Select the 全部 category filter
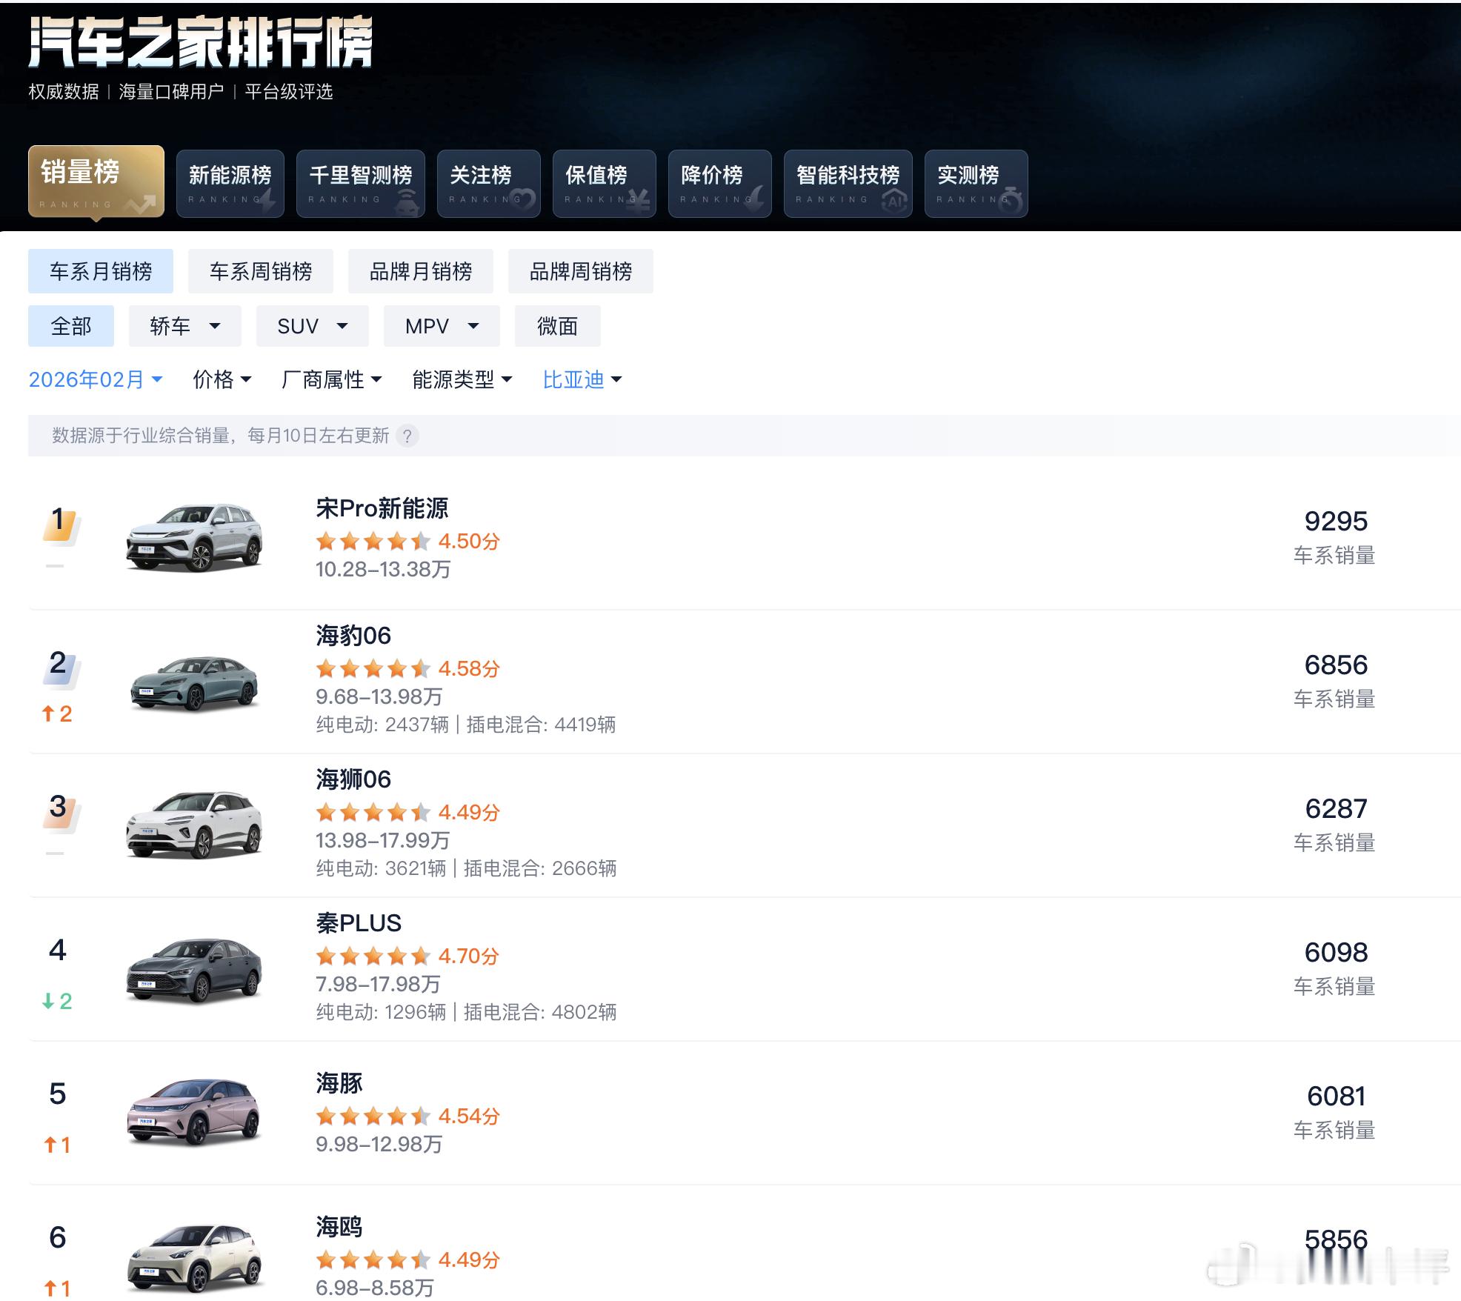This screenshot has width=1461, height=1301. [70, 325]
